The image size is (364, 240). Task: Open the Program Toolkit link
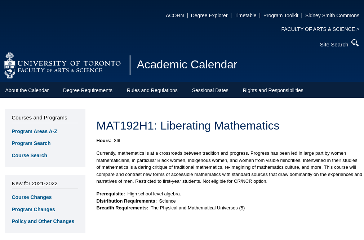[x=281, y=15]
